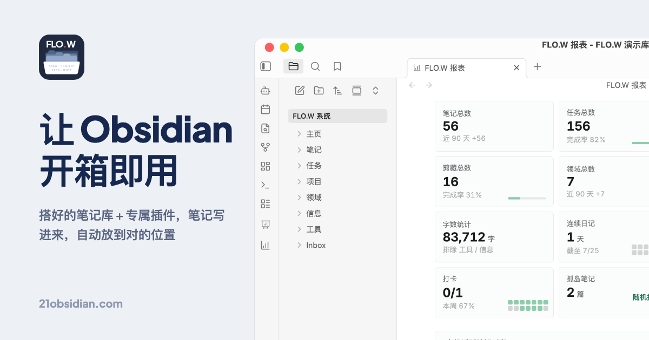Click the 打卡 value 0/1
649x340 pixels.
pyautogui.click(x=453, y=293)
